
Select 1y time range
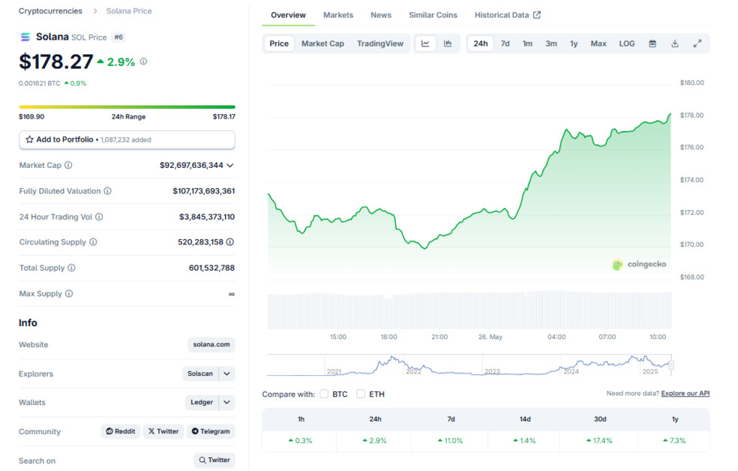click(x=574, y=43)
